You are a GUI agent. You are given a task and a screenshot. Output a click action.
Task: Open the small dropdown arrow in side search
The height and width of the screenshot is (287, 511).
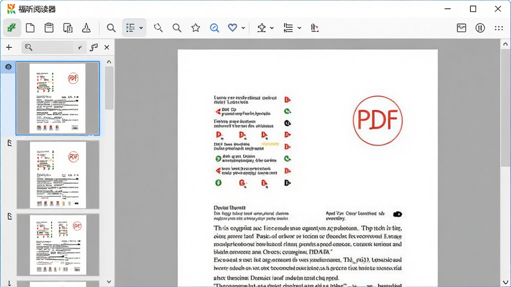tap(80, 48)
